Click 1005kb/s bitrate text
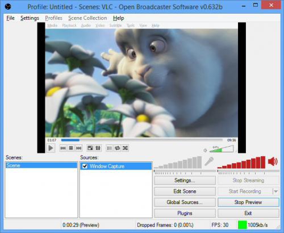The image size is (284, 233). 258,225
